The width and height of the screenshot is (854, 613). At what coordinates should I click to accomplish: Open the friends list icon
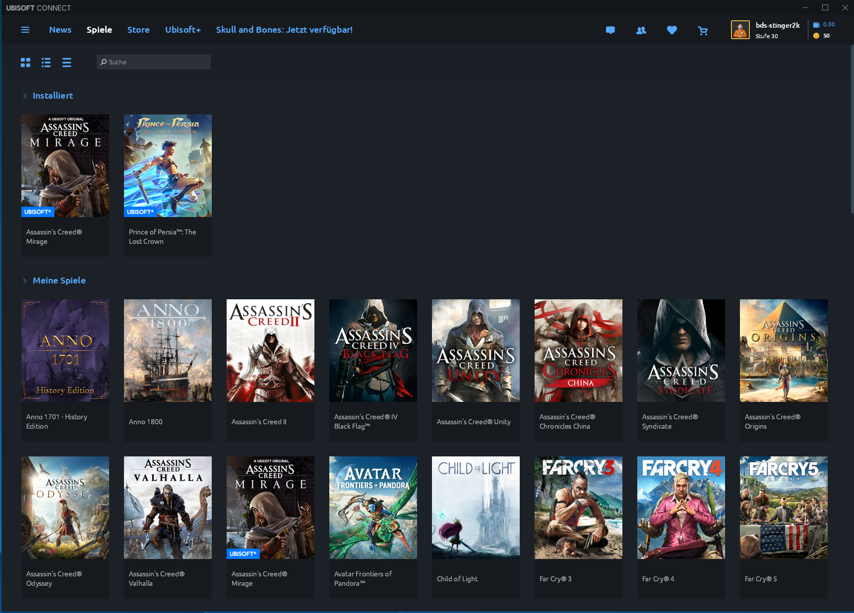641,30
